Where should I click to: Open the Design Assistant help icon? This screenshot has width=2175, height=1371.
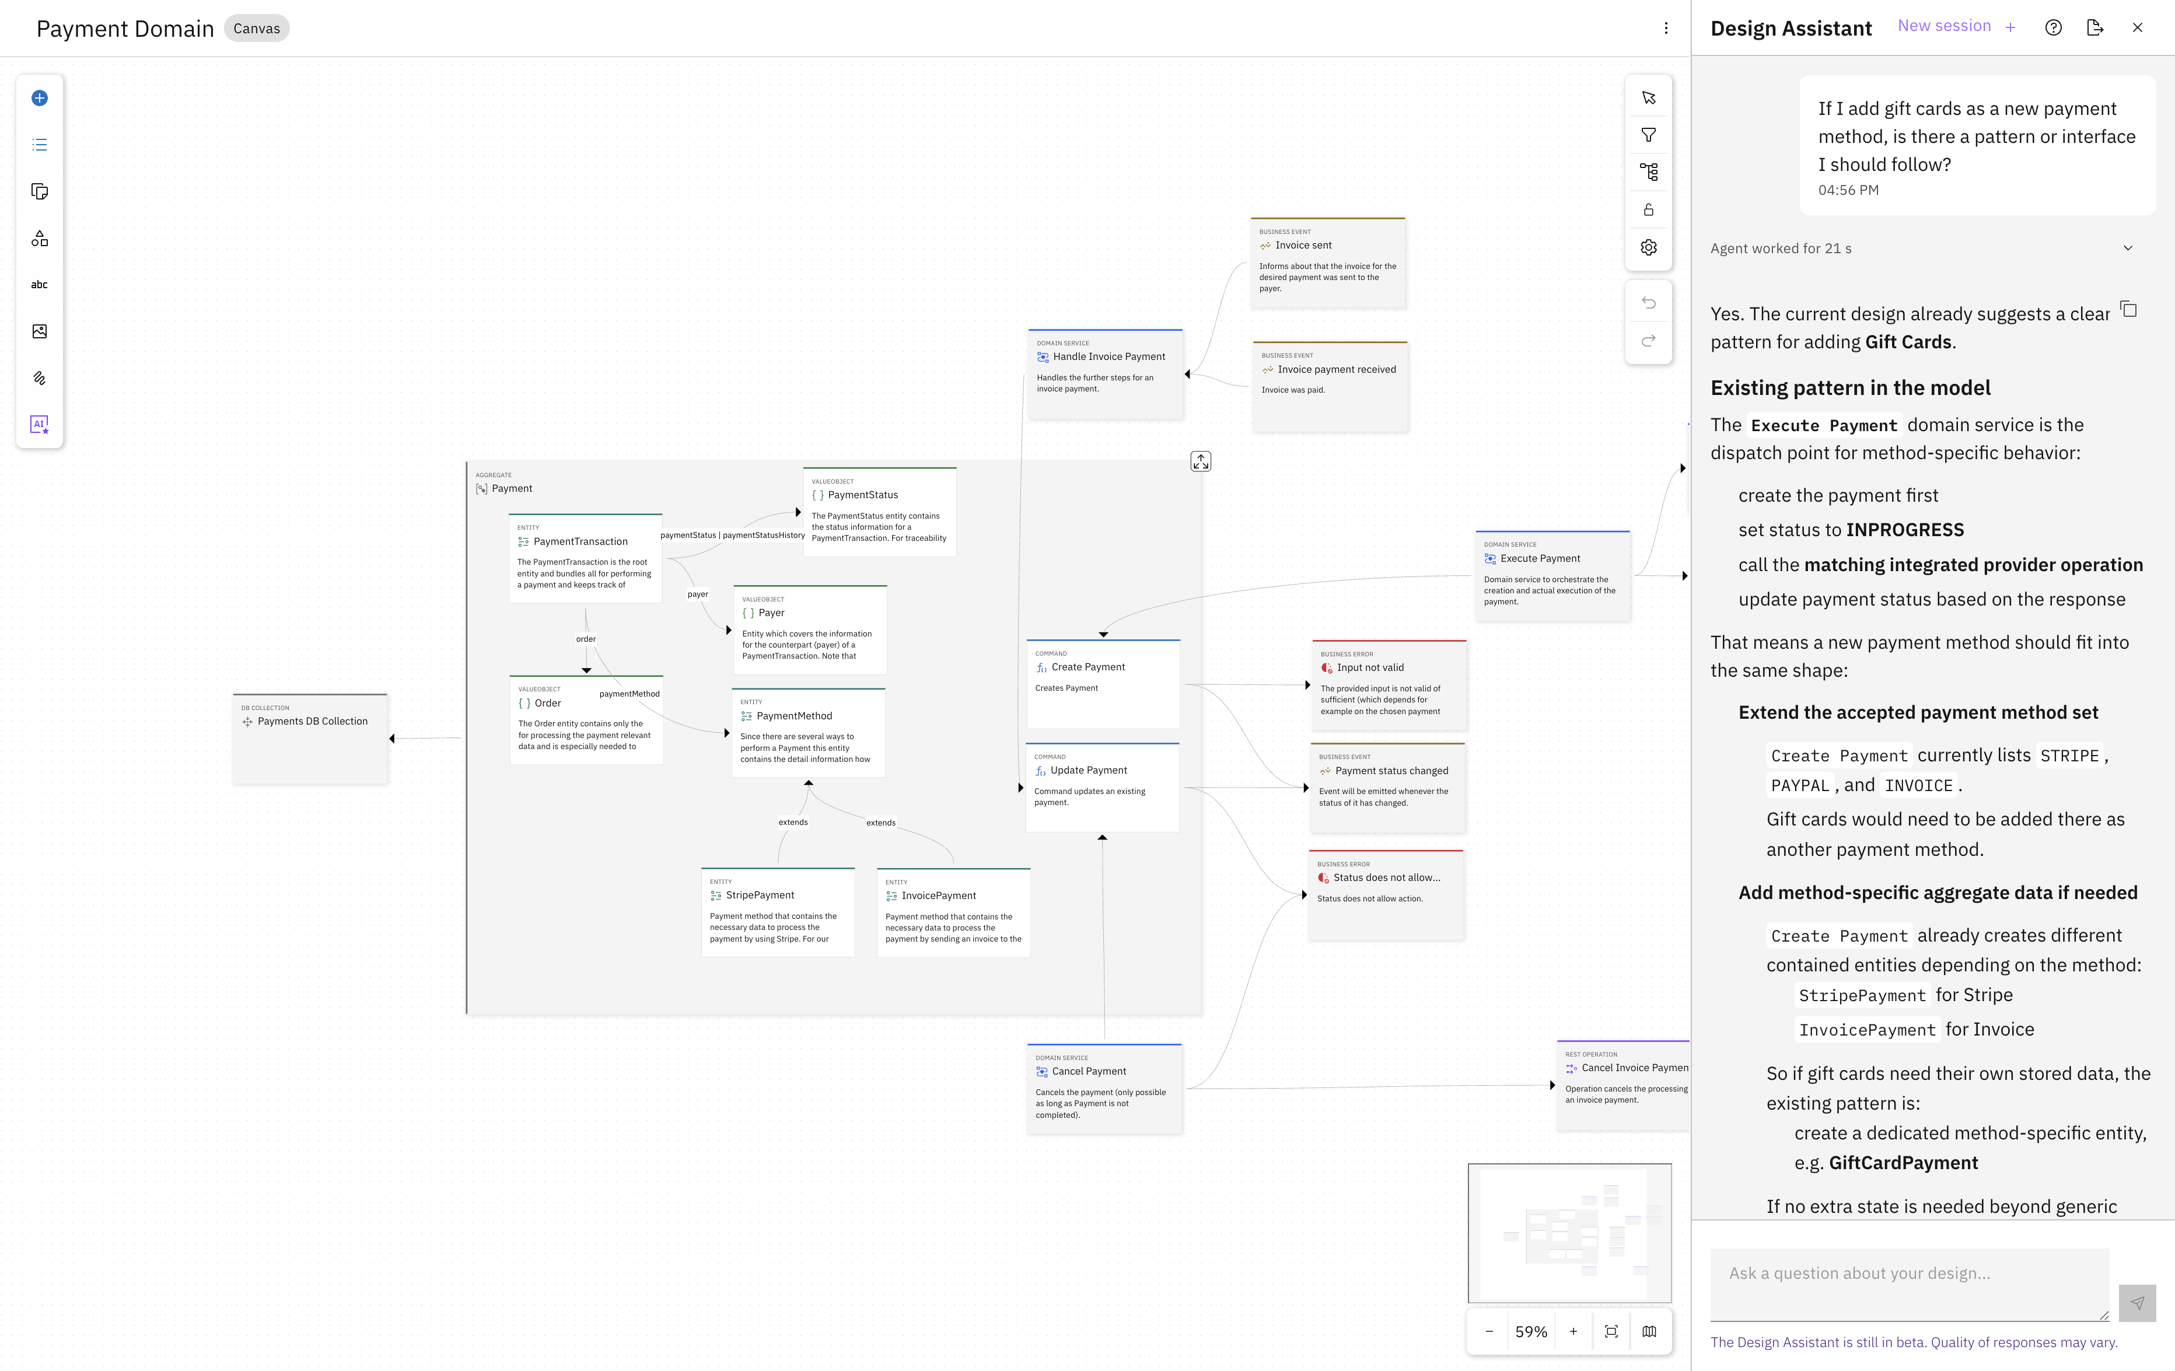coord(2053,28)
